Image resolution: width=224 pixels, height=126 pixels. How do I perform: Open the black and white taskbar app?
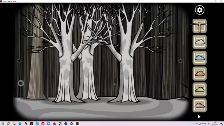(60, 123)
